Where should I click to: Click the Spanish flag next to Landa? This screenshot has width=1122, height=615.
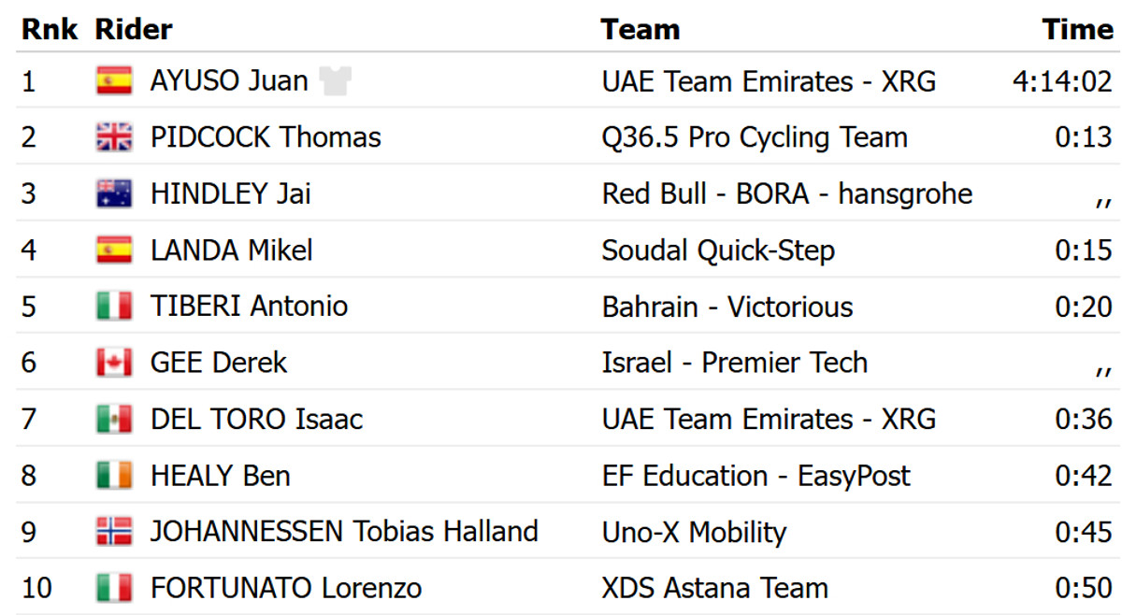[x=114, y=250]
